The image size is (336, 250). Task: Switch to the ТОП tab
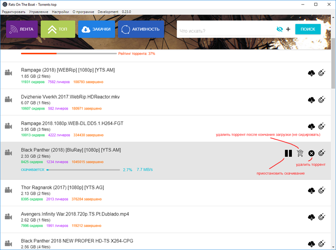tap(58, 29)
